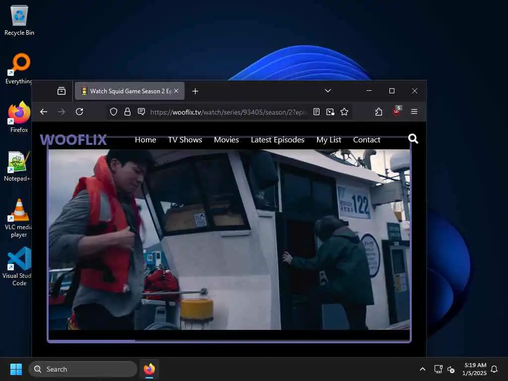Screen dimensions: 508x381
Task: Open Firefox application hamburger menu
Action: point(414,112)
